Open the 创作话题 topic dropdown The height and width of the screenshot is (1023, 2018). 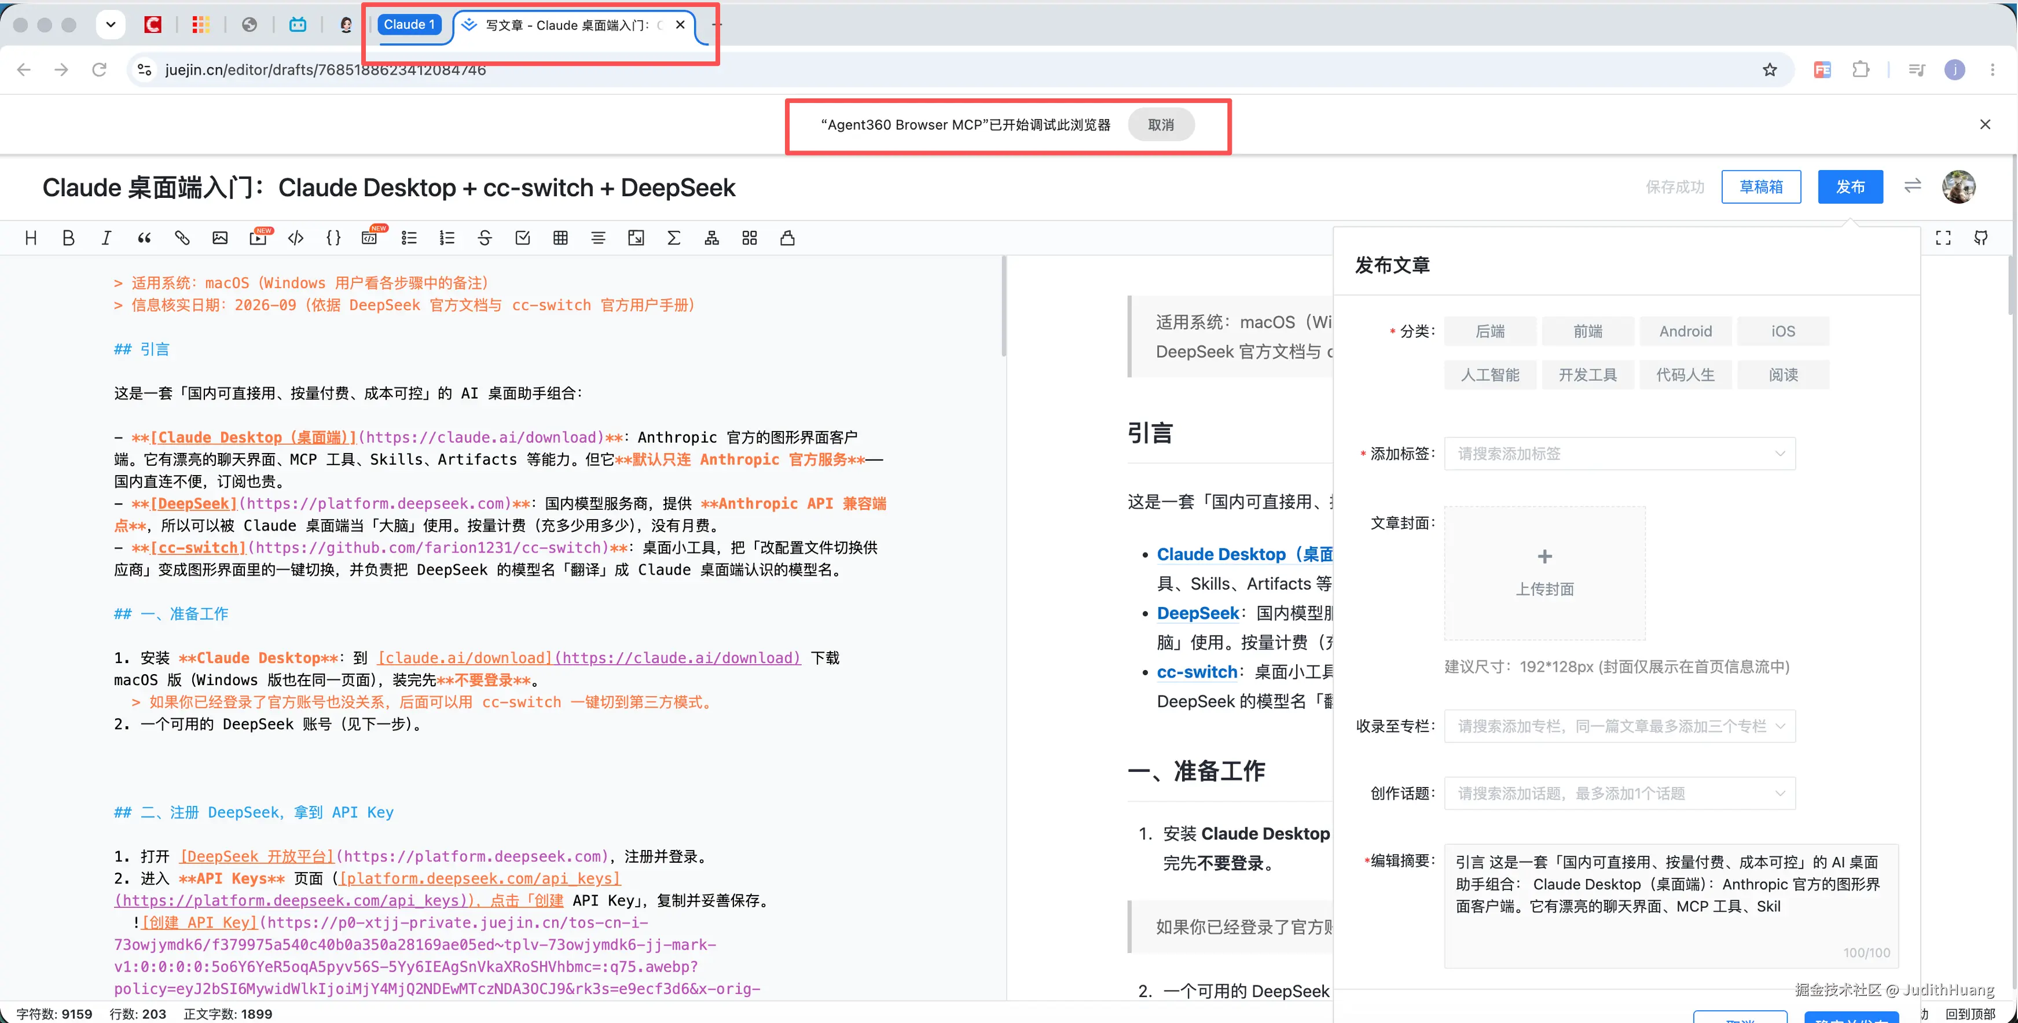(1619, 793)
